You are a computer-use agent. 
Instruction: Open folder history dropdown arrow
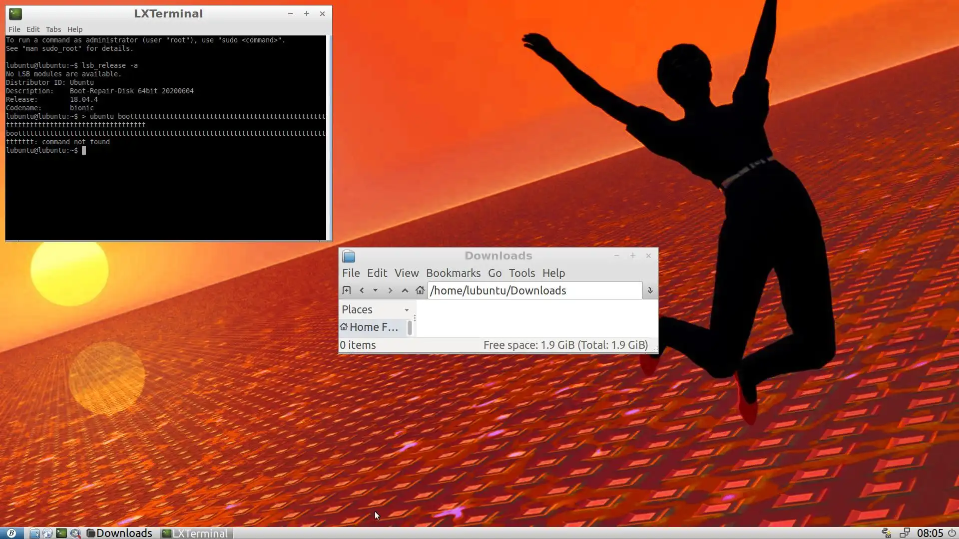pyautogui.click(x=375, y=290)
